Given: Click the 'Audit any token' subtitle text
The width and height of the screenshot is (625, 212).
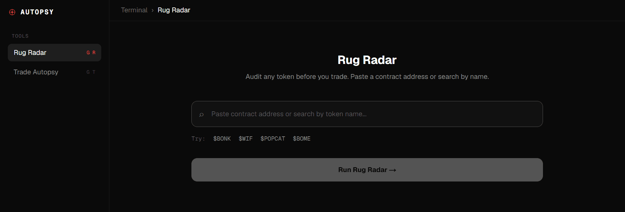Looking at the screenshot, I should coord(367,77).
